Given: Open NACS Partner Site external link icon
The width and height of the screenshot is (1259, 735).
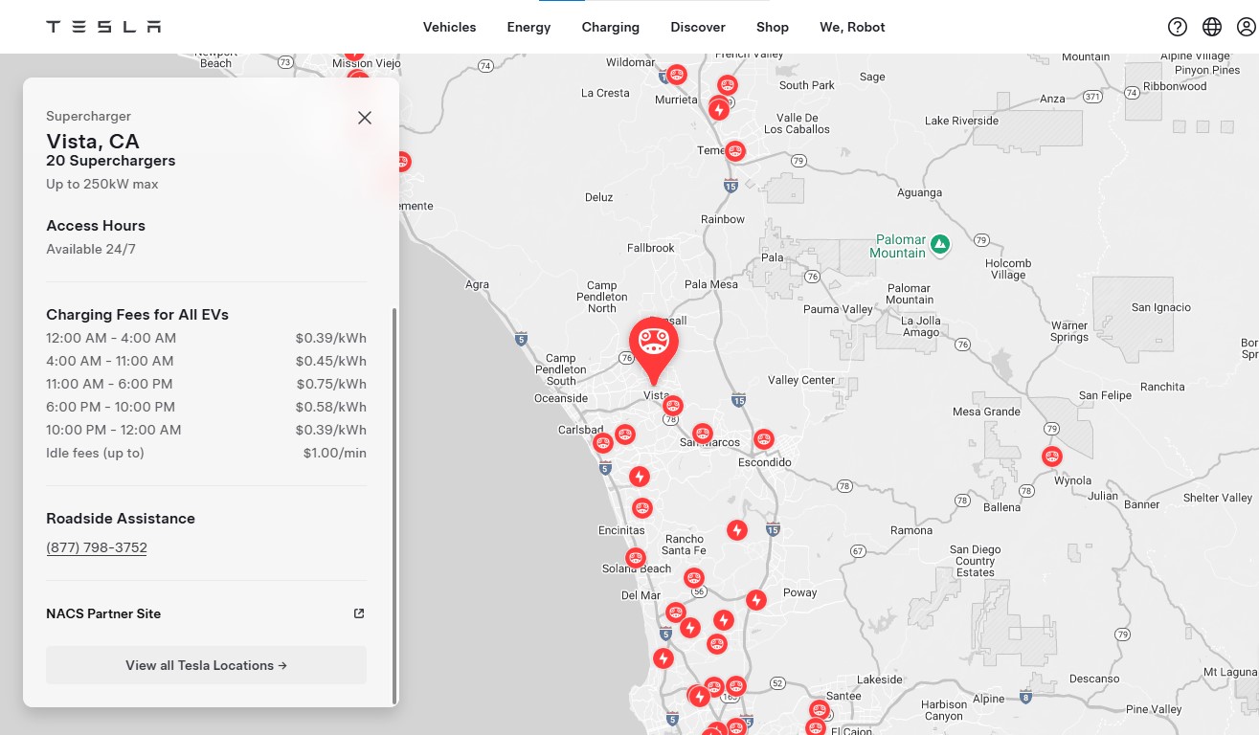Looking at the screenshot, I should click(x=359, y=613).
